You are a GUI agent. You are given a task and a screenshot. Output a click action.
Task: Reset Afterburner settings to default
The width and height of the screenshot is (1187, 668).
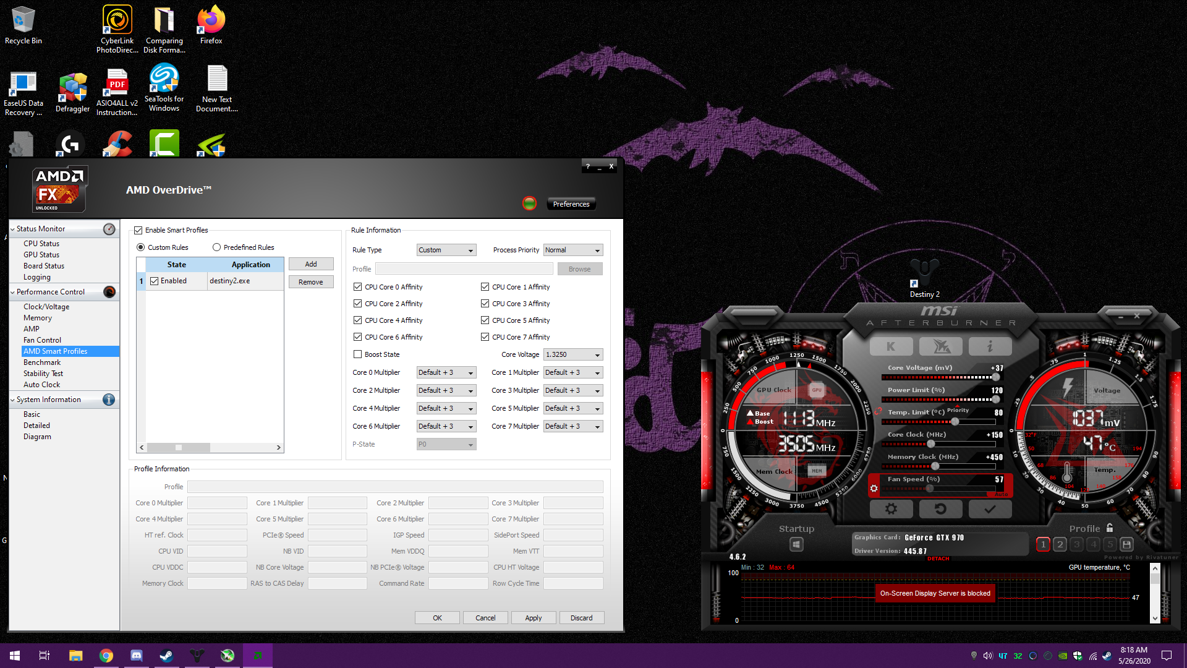click(940, 509)
